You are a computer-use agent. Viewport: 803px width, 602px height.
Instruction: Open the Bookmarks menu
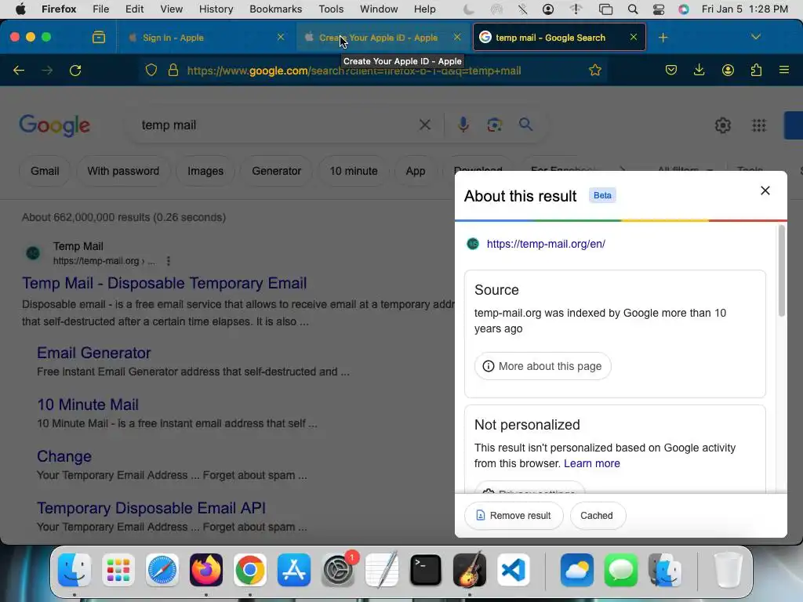[275, 9]
